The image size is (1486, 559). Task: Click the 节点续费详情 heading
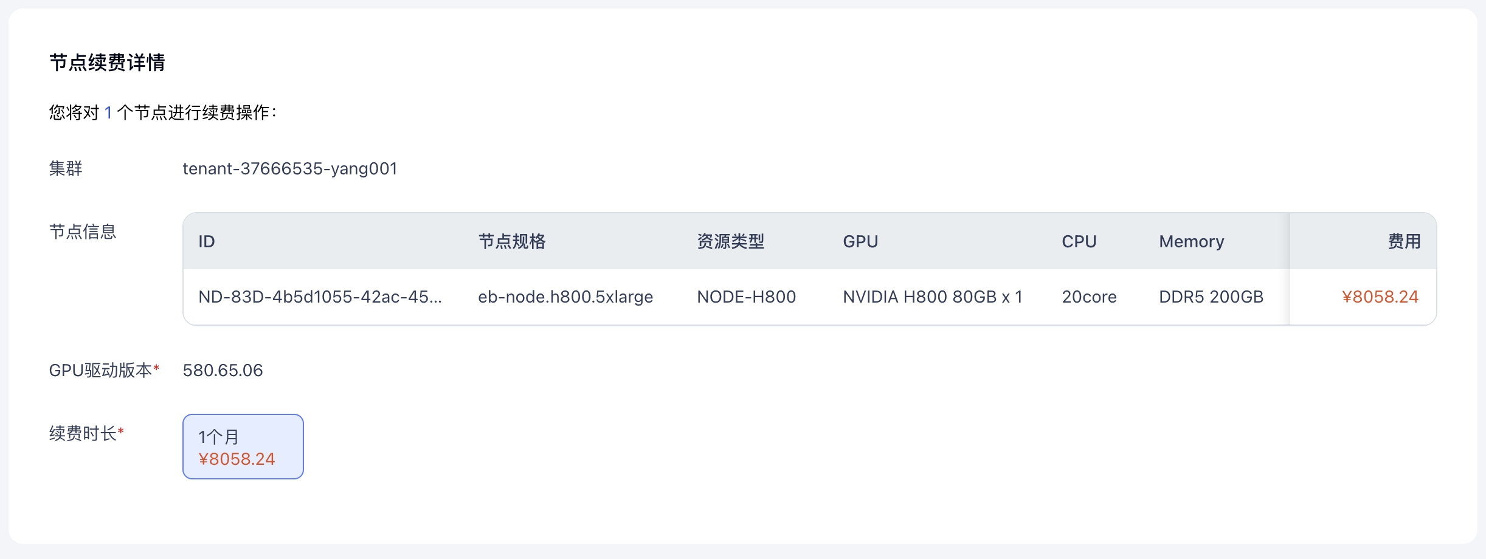pos(107,63)
